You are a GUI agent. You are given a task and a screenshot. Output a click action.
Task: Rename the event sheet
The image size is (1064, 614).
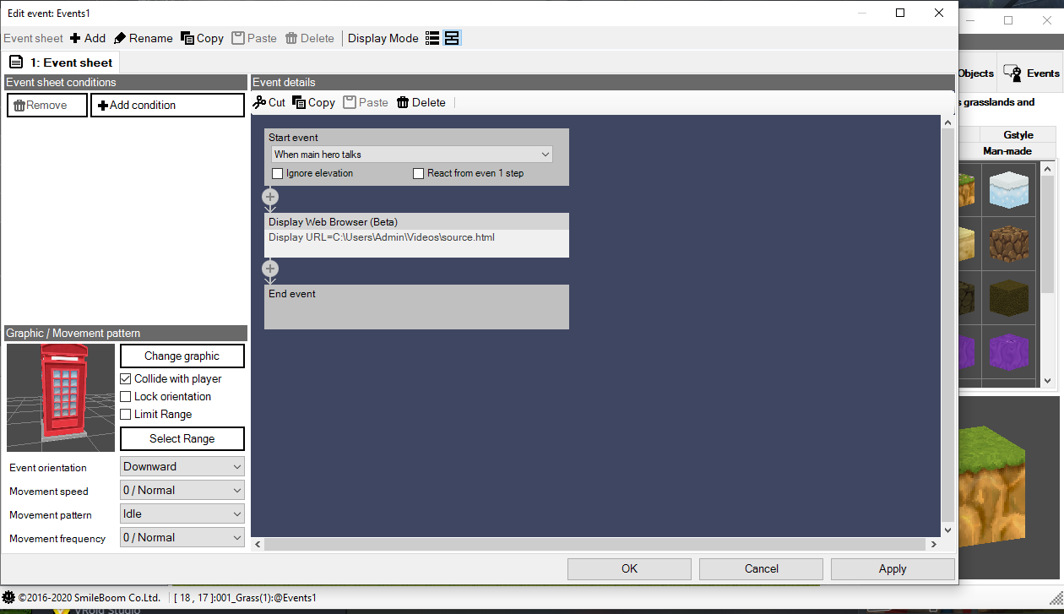pos(143,38)
